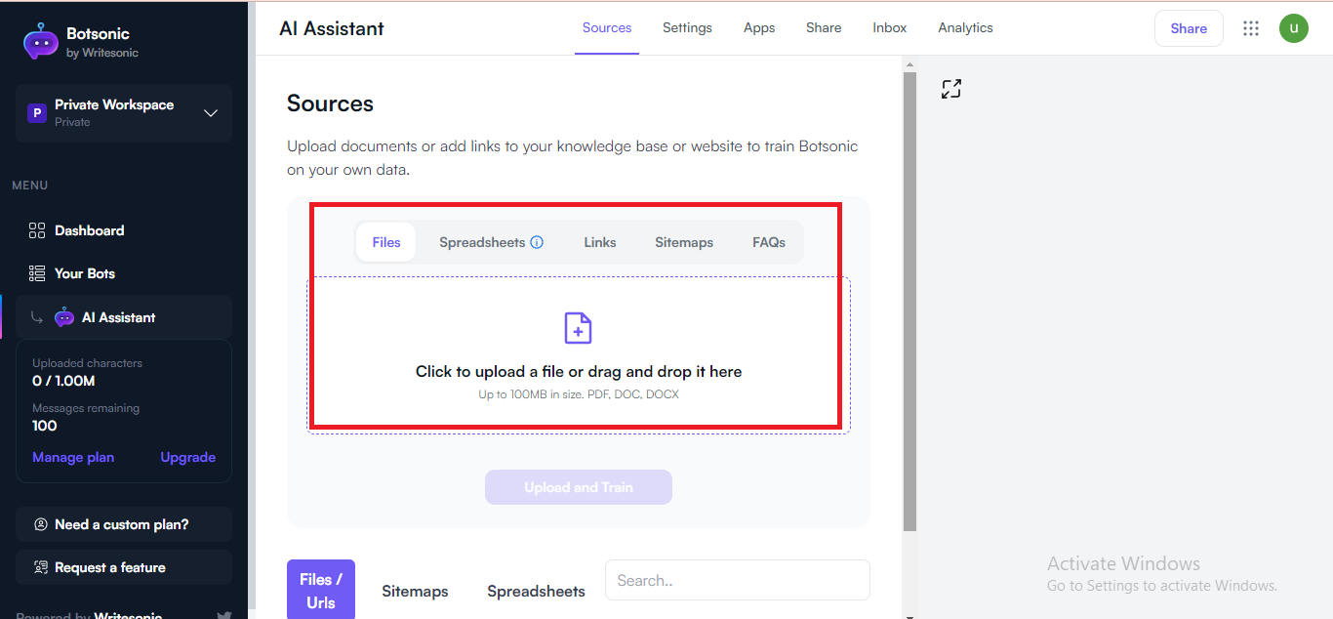Click the file upload plus icon

click(579, 328)
